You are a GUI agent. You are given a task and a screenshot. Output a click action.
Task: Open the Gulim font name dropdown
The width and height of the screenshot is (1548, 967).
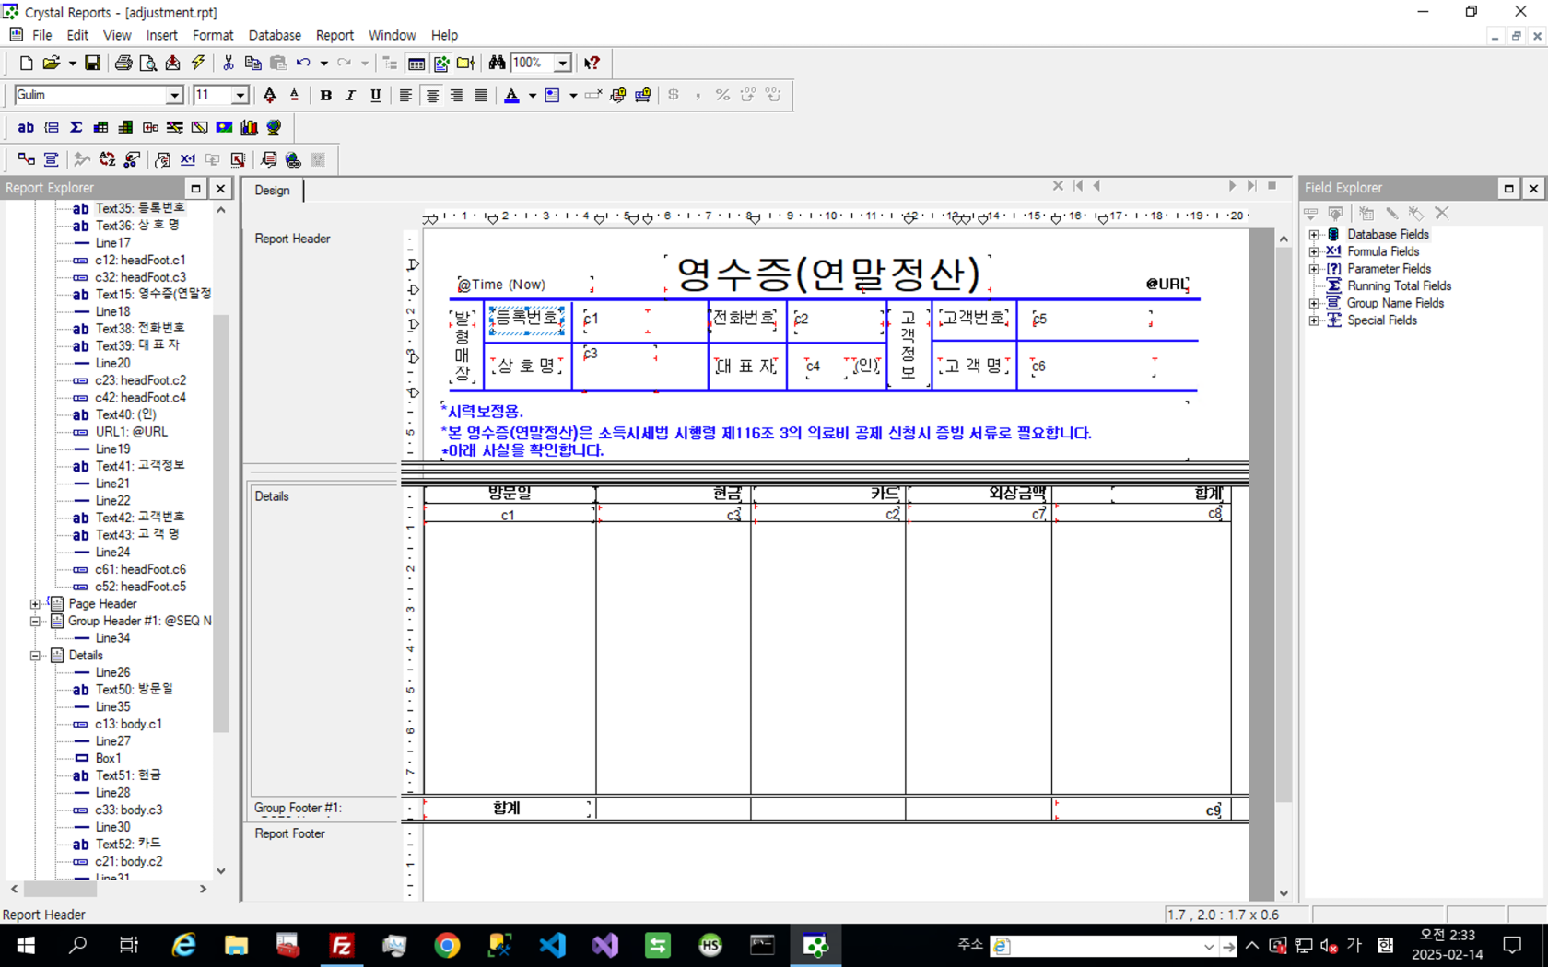(174, 95)
